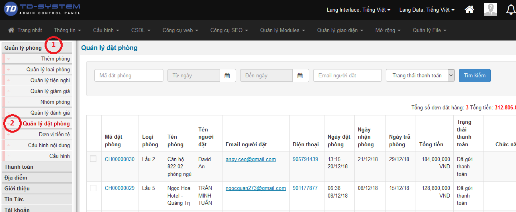Open the Quản lý Modules menu

point(282,30)
